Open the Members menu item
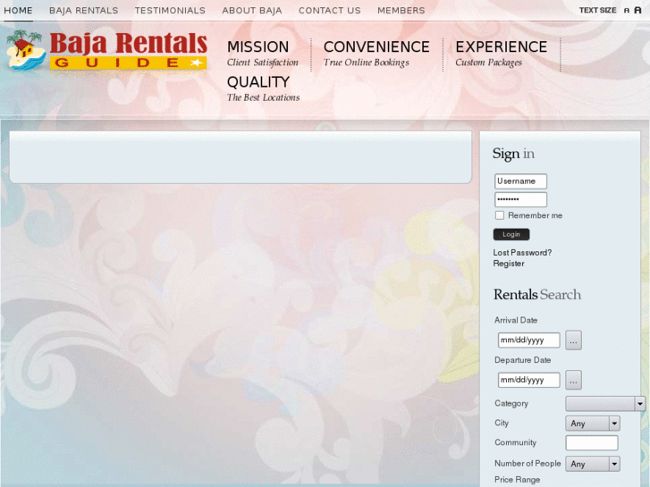 [401, 11]
